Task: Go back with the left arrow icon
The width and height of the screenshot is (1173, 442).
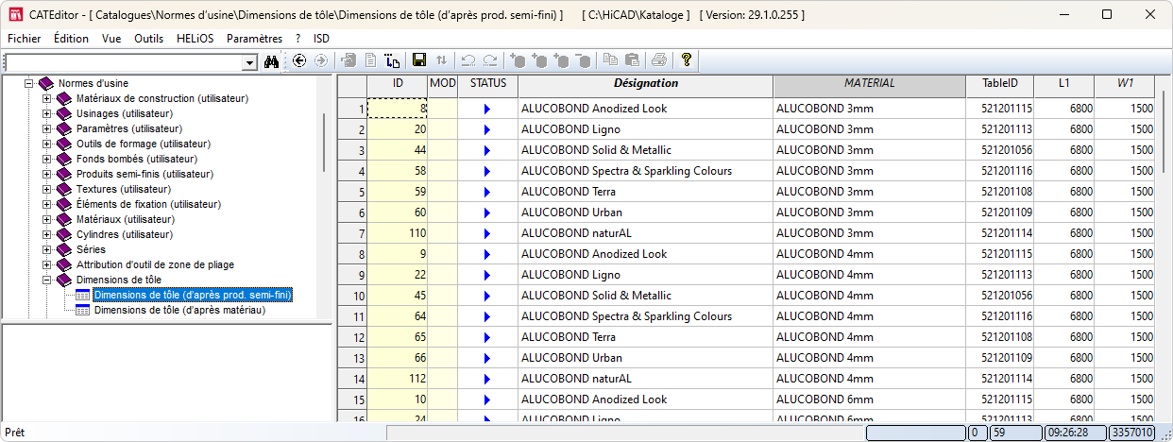Action: (299, 60)
